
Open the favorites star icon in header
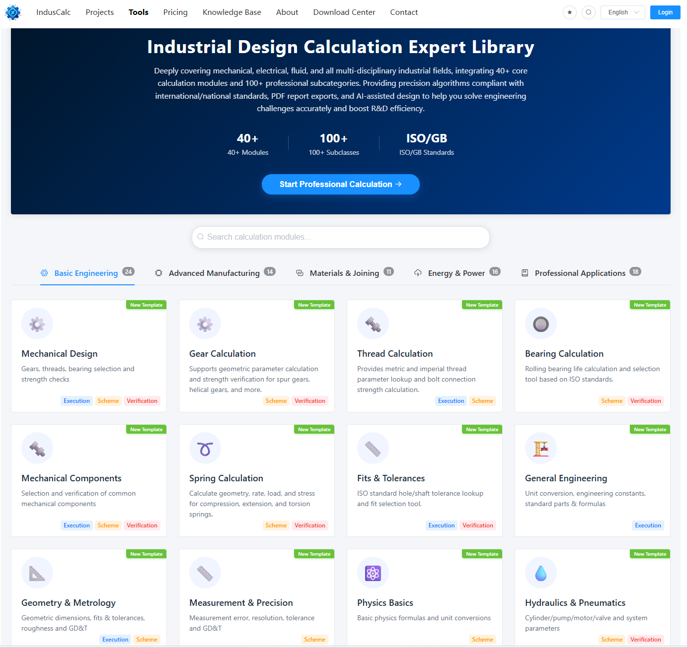click(x=569, y=12)
